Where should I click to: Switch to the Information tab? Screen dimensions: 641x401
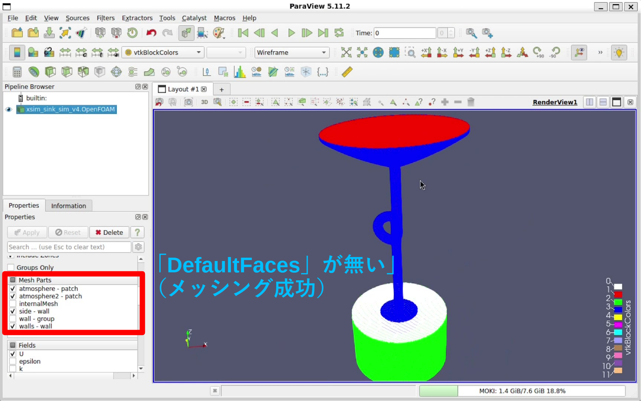coord(68,206)
